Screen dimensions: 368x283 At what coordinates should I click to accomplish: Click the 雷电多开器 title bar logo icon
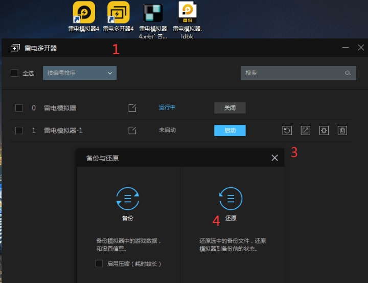pos(15,48)
